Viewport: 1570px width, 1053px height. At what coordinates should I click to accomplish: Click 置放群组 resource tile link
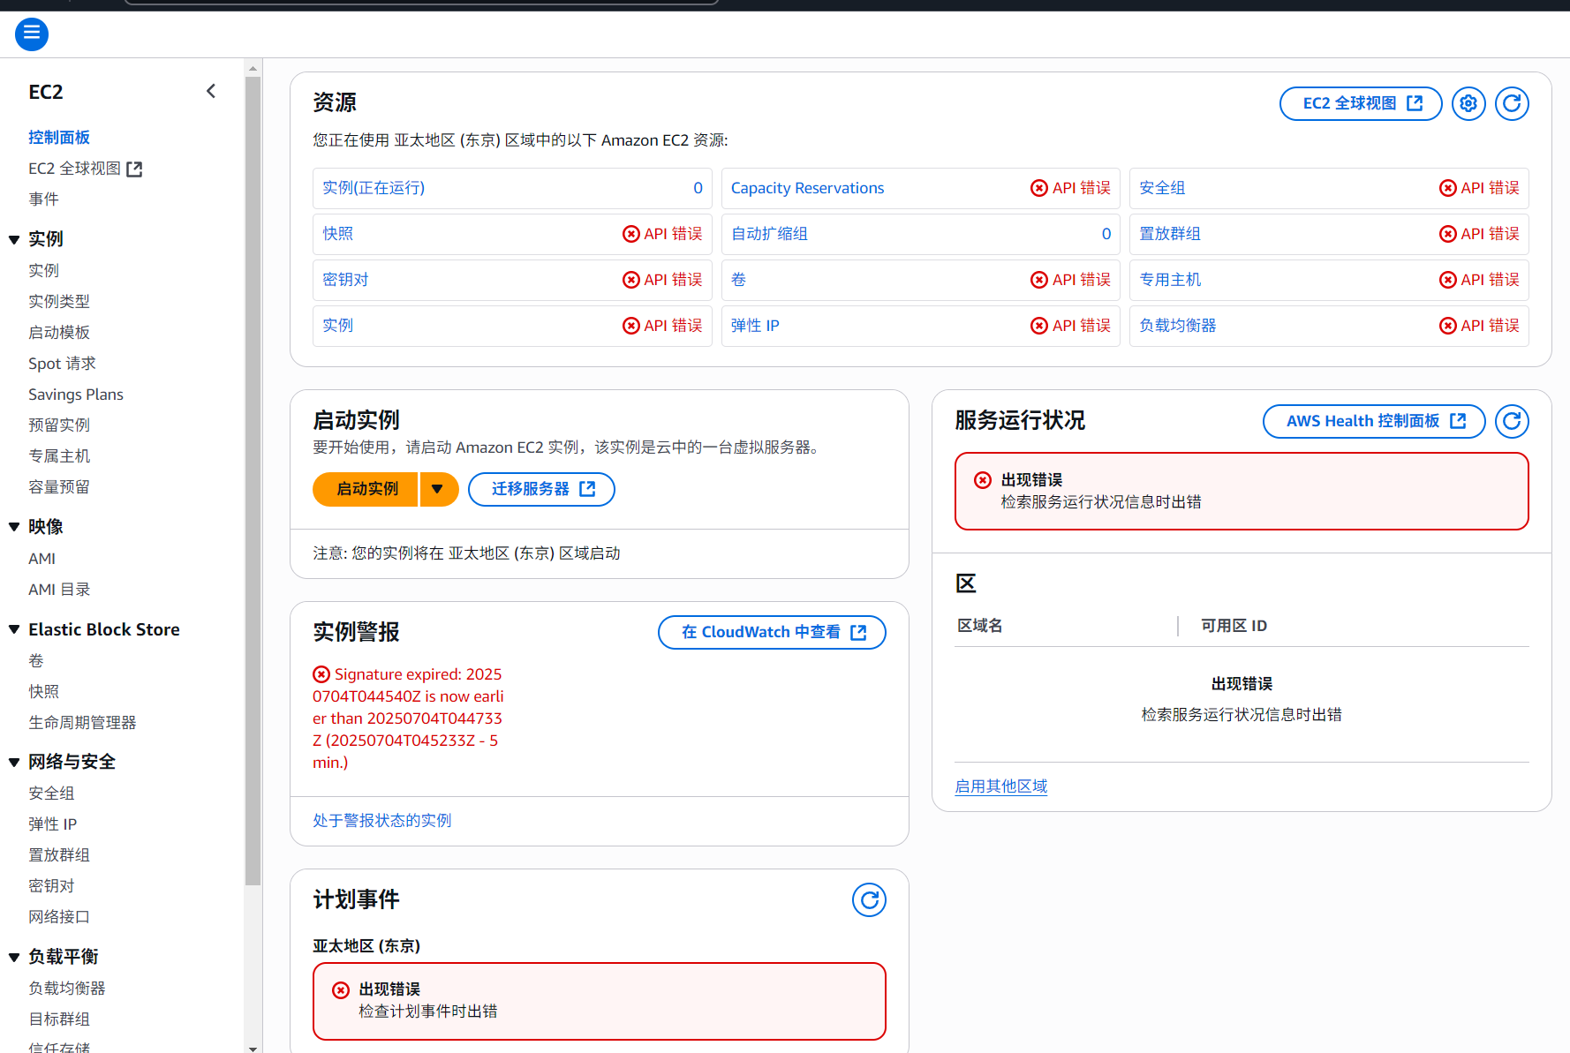[1170, 234]
